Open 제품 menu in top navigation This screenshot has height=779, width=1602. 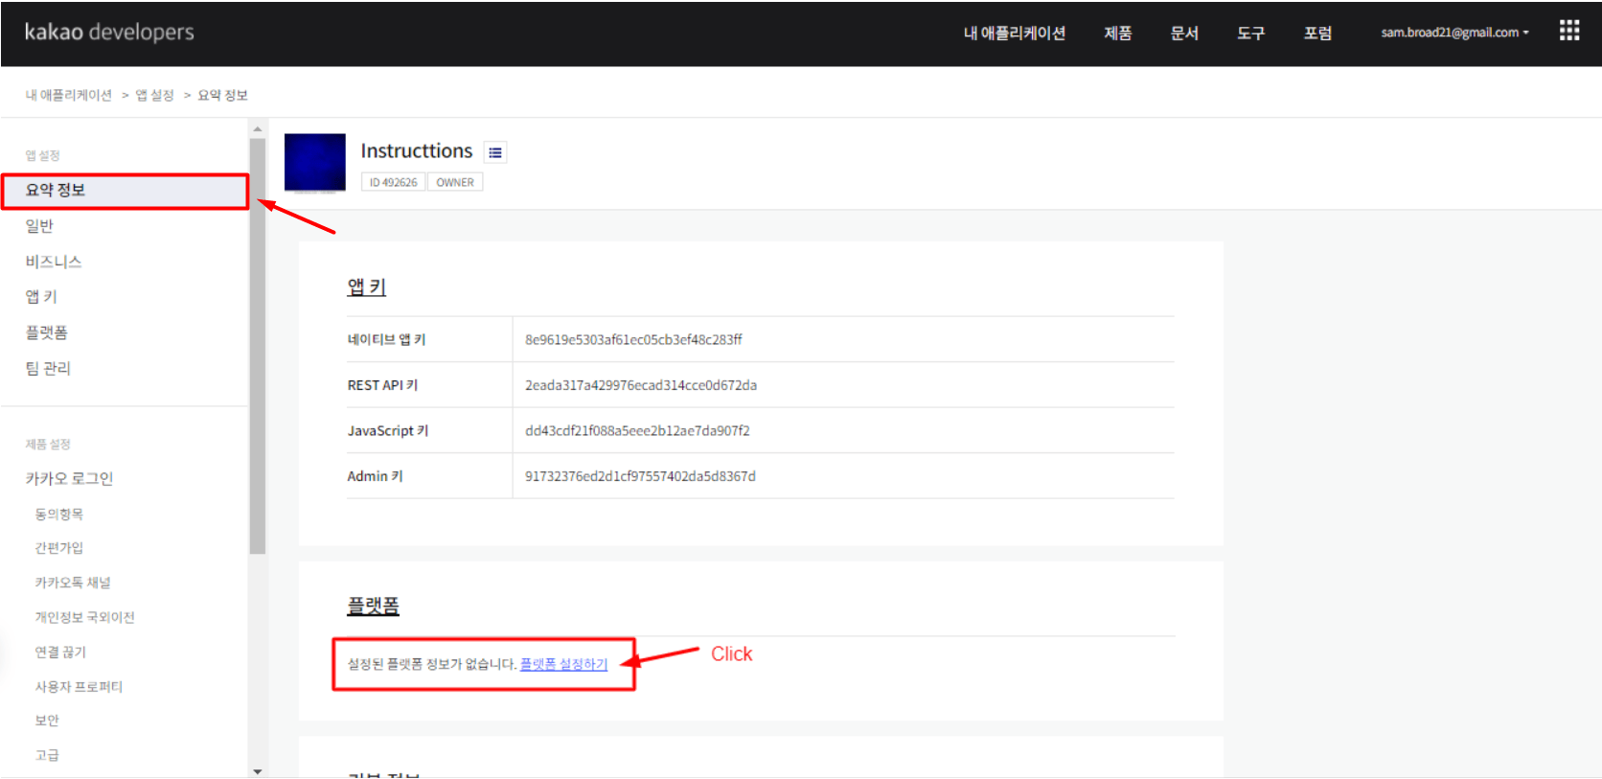pos(1118,33)
